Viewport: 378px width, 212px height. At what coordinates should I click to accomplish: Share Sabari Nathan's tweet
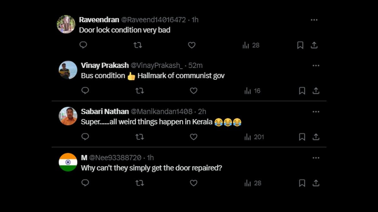pyautogui.click(x=316, y=137)
